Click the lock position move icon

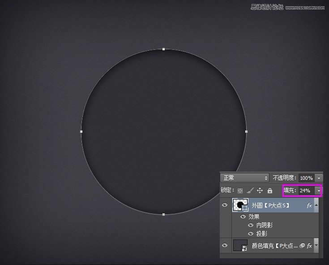(260, 191)
